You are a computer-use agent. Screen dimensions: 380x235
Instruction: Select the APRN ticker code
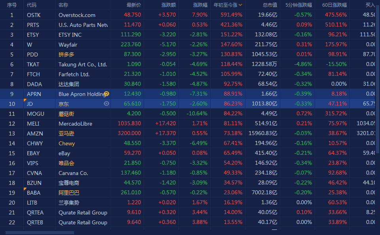click(34, 94)
